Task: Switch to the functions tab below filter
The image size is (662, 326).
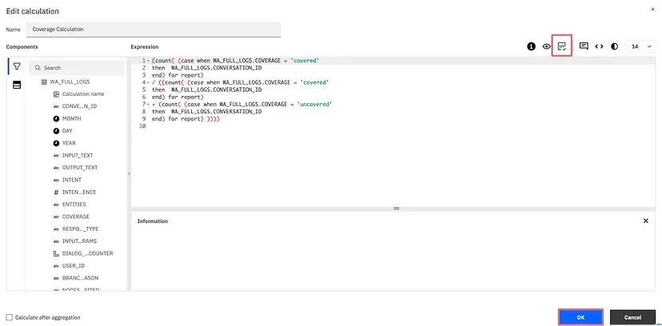Action: 17,85
